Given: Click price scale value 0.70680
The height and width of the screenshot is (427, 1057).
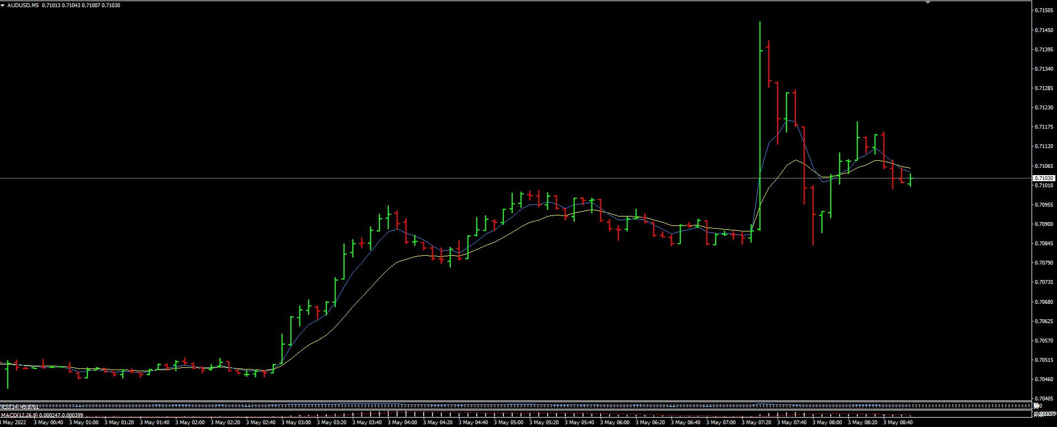Looking at the screenshot, I should coord(1044,302).
